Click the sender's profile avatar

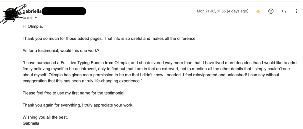[x=12, y=14]
